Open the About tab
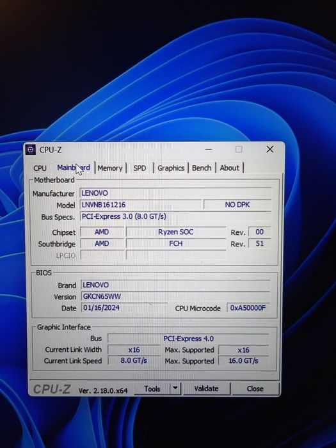 tap(229, 168)
